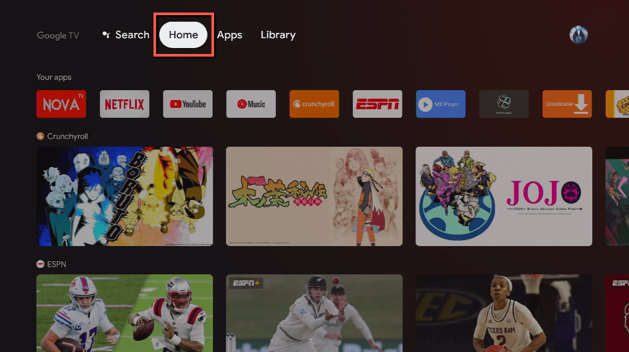
Task: Click the Crunchyroll row logo icon
Action: tap(40, 136)
